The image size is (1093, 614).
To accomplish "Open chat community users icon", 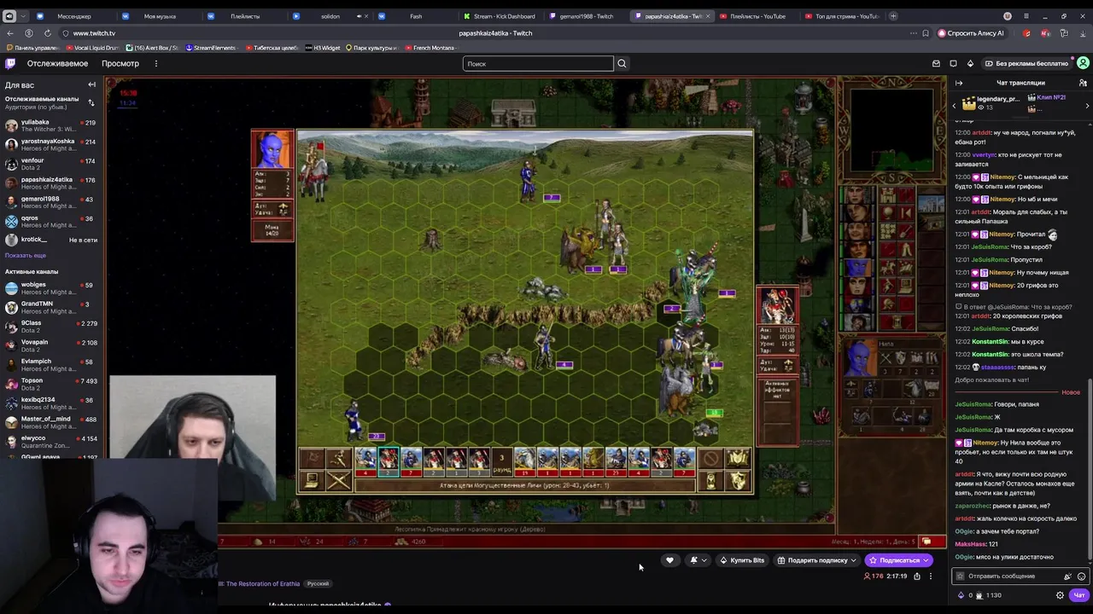I will click(x=1083, y=83).
